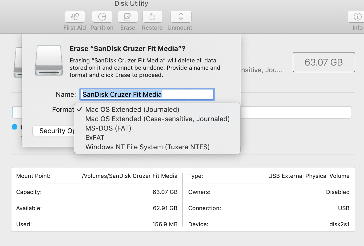Click the Device disk2s1 value
This screenshot has width=364, height=246.
[x=339, y=224]
